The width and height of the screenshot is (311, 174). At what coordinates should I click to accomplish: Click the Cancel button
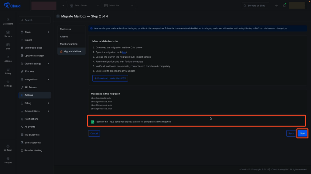click(94, 133)
